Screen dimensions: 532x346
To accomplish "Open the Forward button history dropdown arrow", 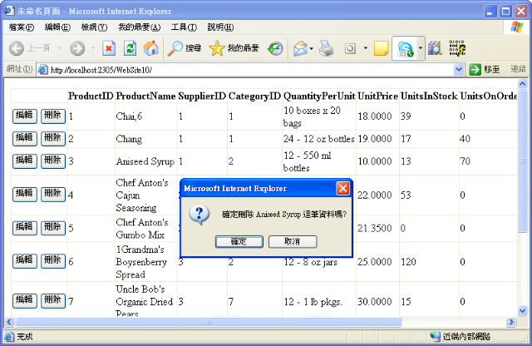I will point(92,48).
